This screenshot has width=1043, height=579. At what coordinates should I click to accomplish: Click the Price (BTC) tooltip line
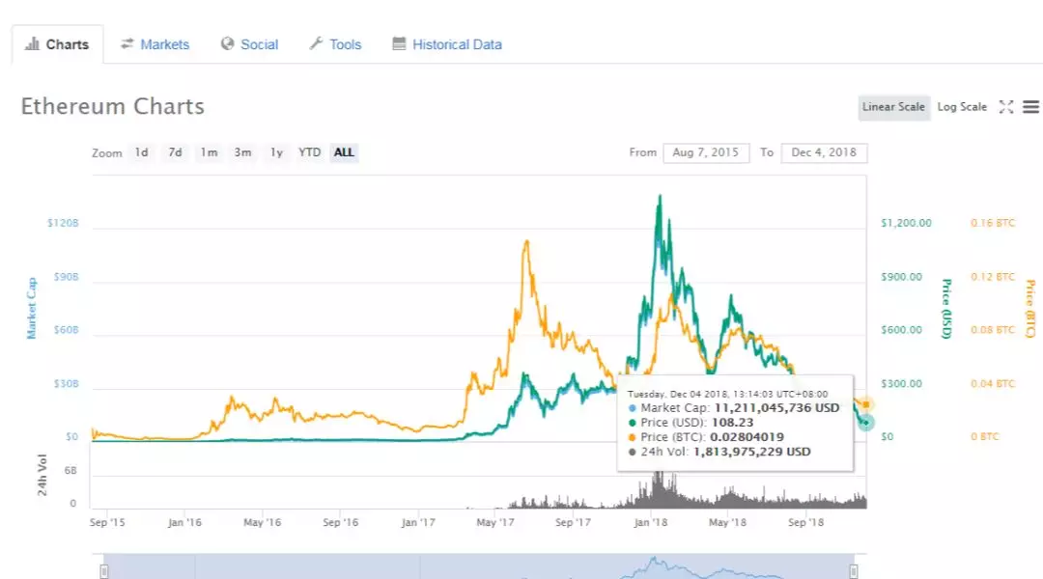click(x=706, y=437)
